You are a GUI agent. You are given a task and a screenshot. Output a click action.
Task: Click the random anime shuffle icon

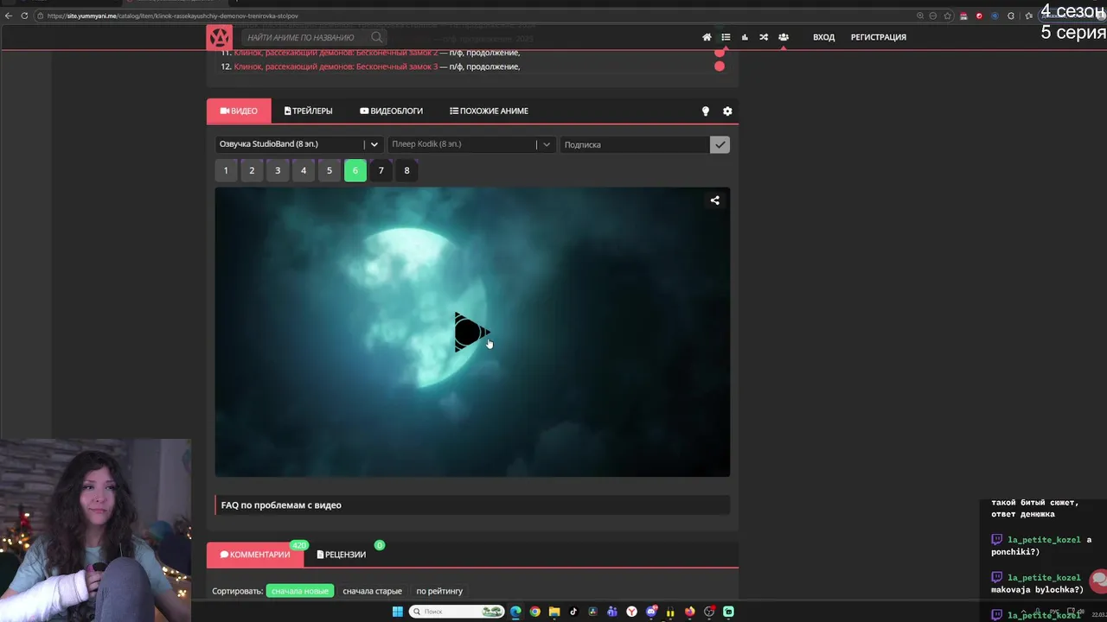(764, 37)
